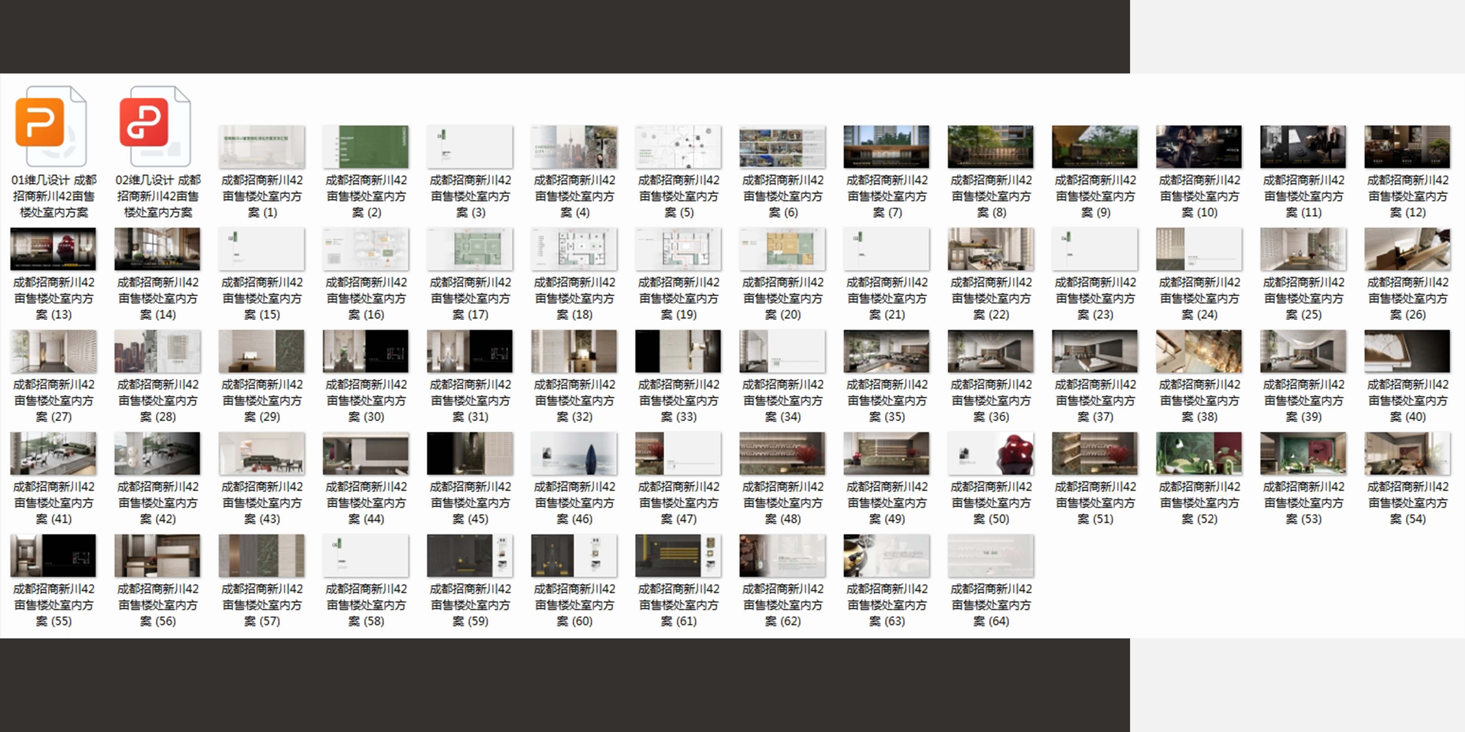Click thumbnail 案 (40) in third row
This screenshot has width=1465, height=732.
pos(1407,351)
